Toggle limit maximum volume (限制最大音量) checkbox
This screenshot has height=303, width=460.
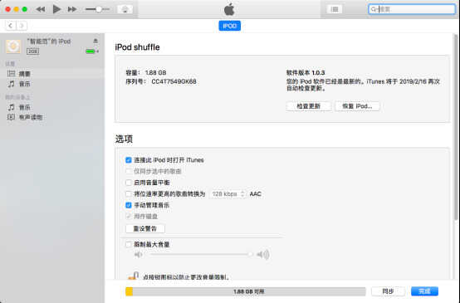(129, 244)
